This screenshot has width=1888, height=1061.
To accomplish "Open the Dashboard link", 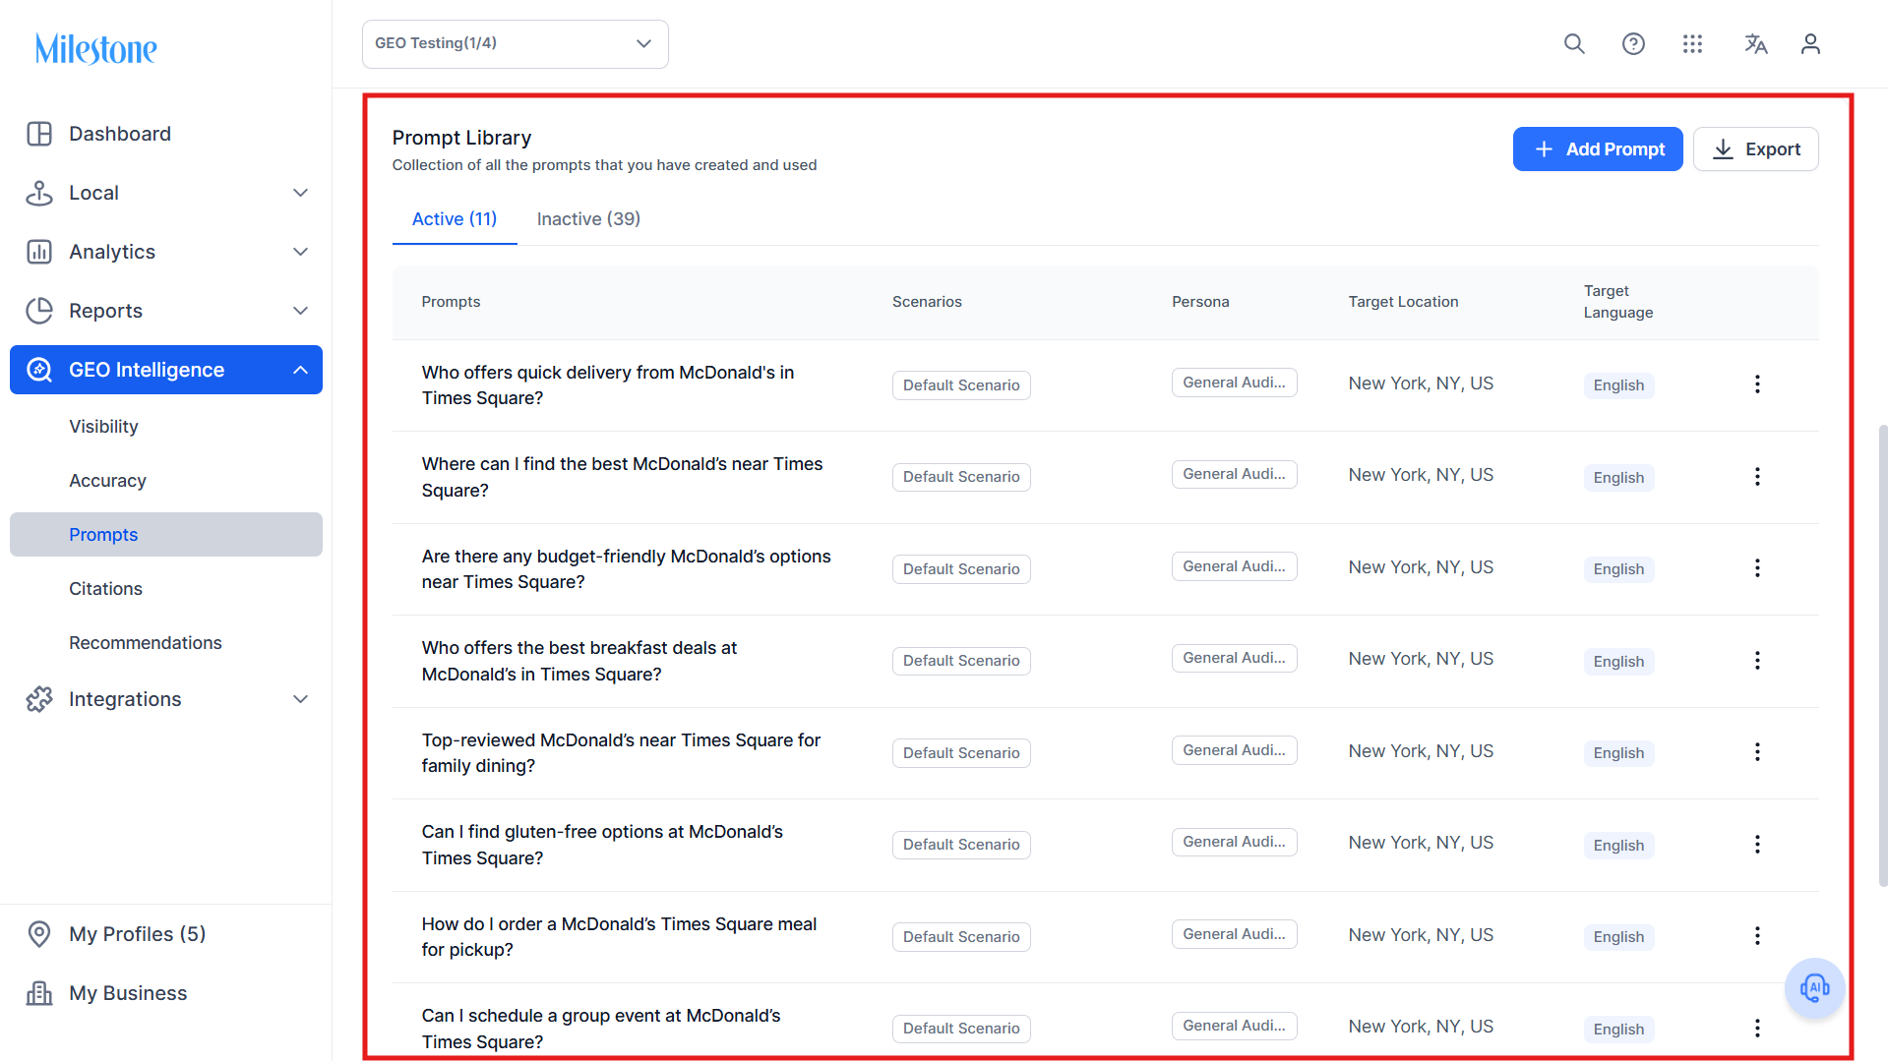I will (x=120, y=134).
